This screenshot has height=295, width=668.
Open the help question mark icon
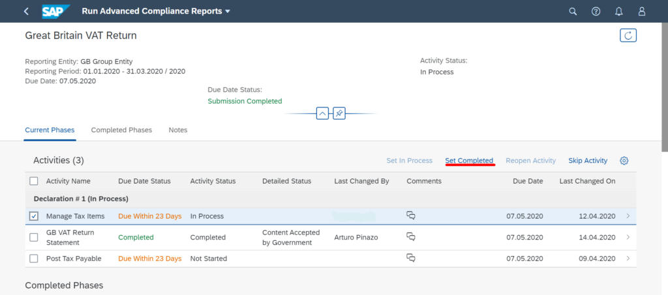(x=596, y=12)
